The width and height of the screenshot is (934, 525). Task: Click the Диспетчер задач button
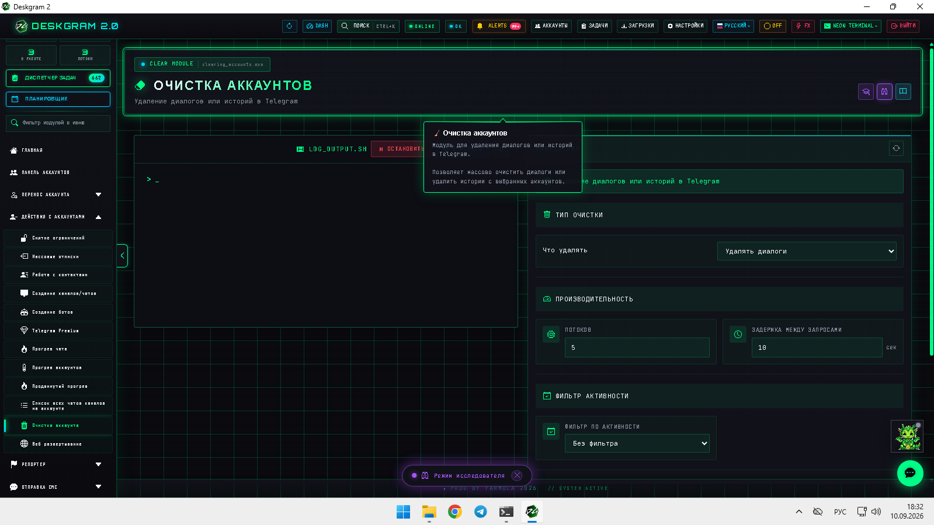click(58, 78)
